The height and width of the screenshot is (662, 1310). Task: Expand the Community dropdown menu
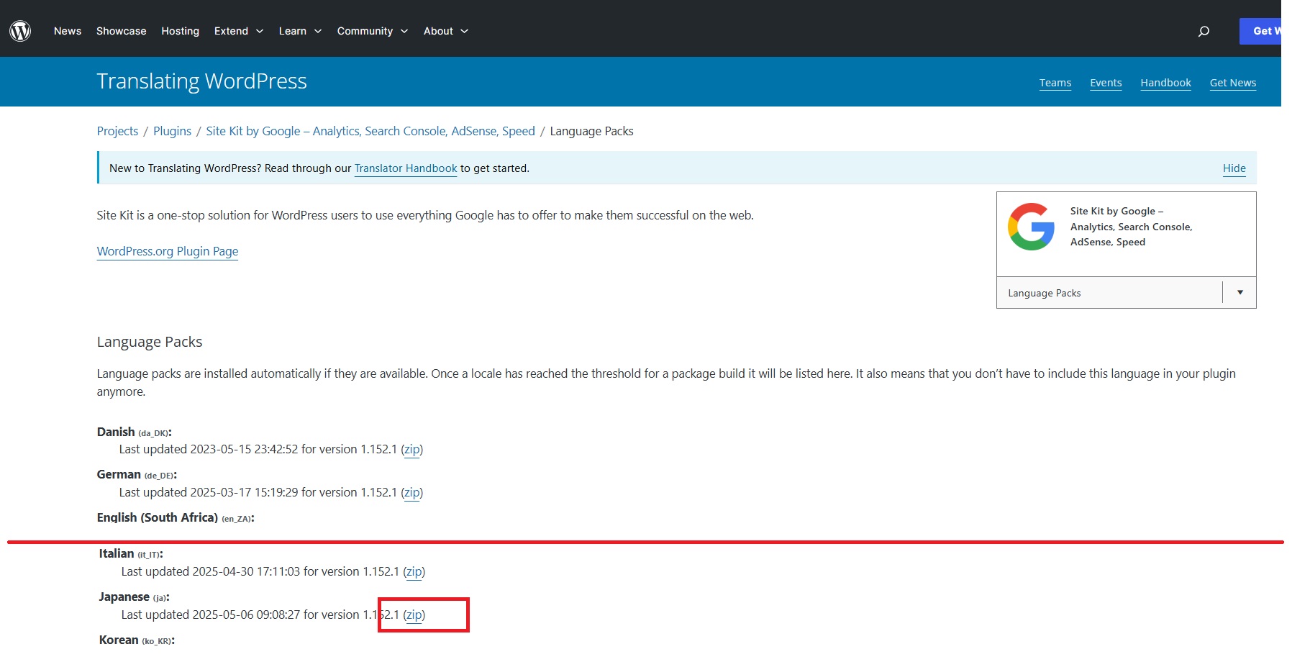[x=373, y=31]
